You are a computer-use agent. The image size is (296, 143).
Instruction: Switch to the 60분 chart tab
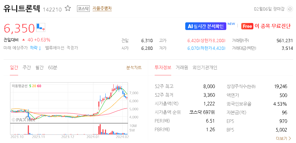(53, 68)
